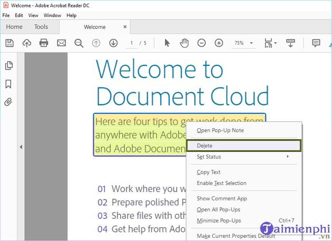Click the fit page width icon

click(268, 43)
